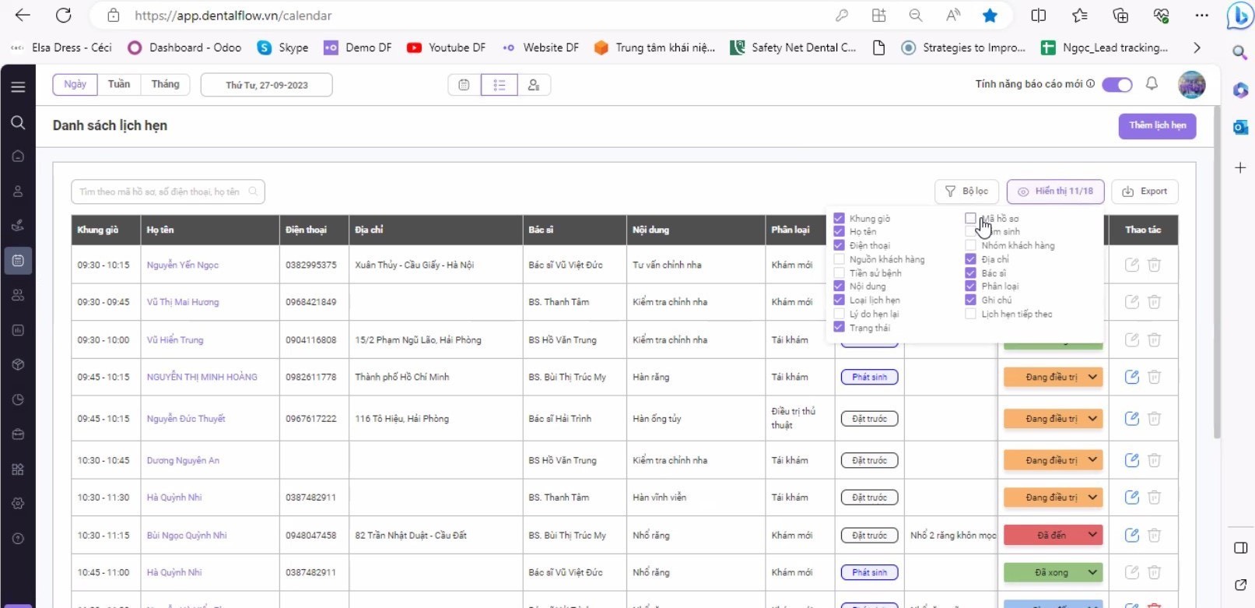Open the notification bell

[x=1152, y=84]
